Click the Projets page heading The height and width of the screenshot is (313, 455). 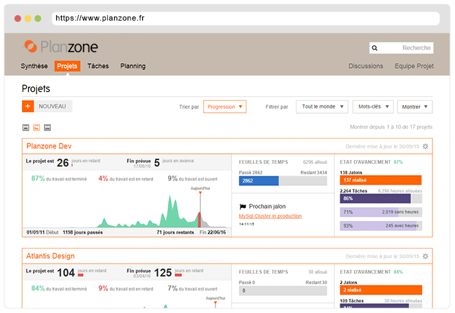36,89
